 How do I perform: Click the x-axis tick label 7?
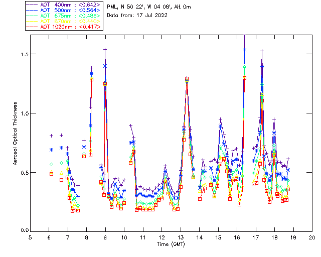click(x=68, y=237)
